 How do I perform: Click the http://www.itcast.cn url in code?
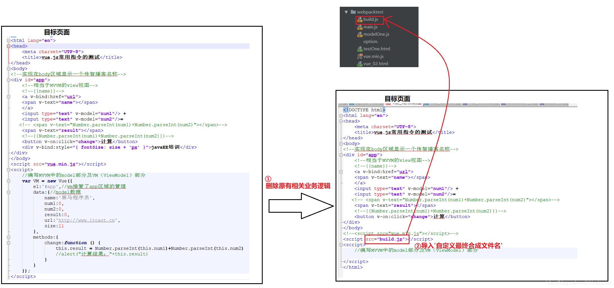pyautogui.click(x=86, y=220)
